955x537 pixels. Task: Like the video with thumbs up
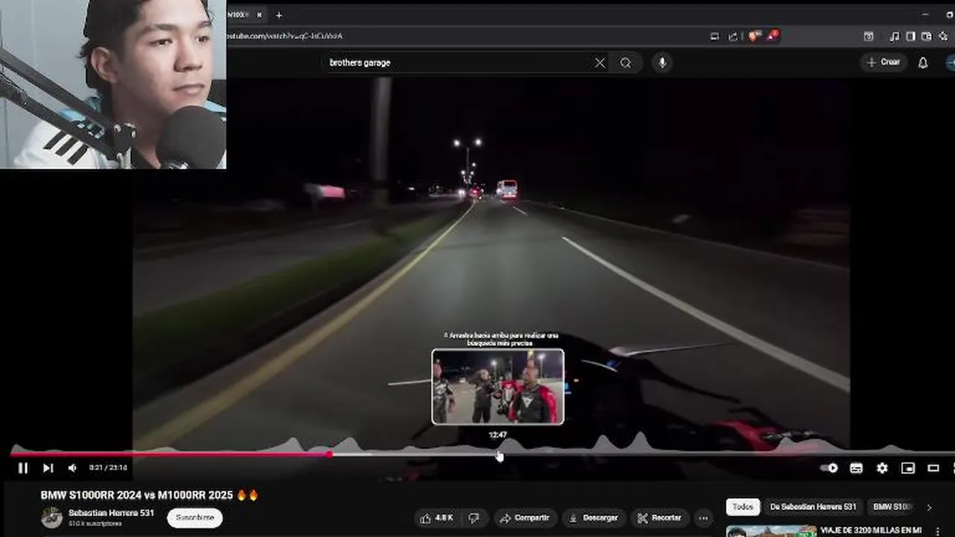pyautogui.click(x=425, y=518)
